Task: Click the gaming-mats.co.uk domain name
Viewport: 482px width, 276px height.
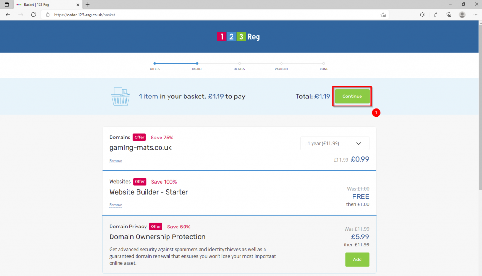Action: tap(140, 148)
